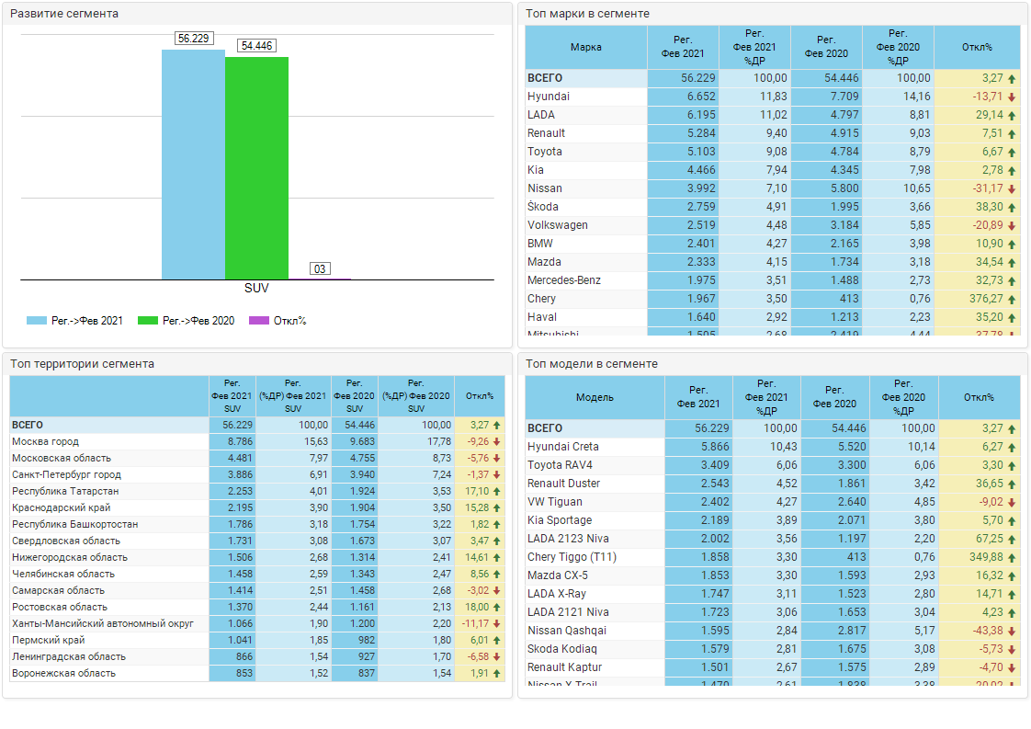This screenshot has width=1031, height=729.
Task: Click the green up arrow in the Renault Duster row
Action: point(1012,484)
